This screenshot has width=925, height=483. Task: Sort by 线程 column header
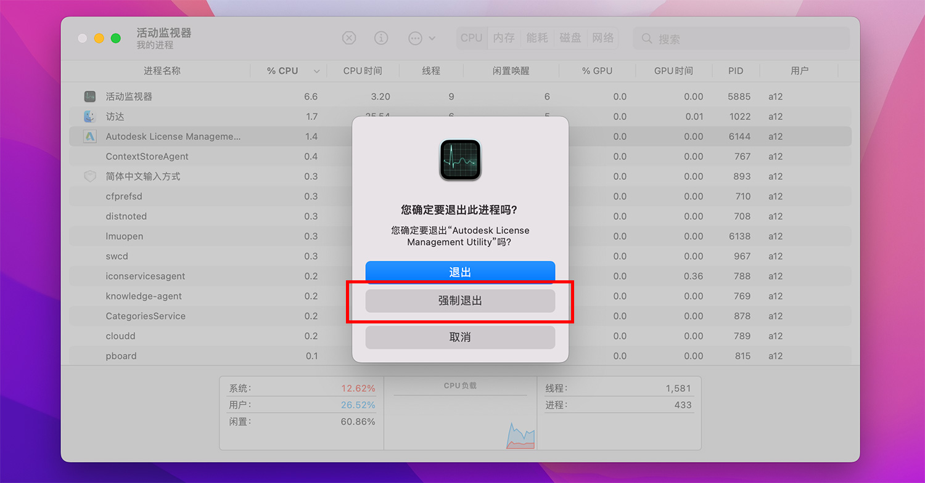(x=431, y=71)
